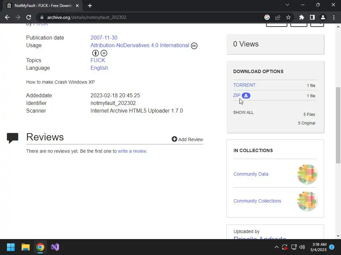Follow the 'write a review' link
Image resolution: width=341 pixels, height=255 pixels.
coord(132,151)
